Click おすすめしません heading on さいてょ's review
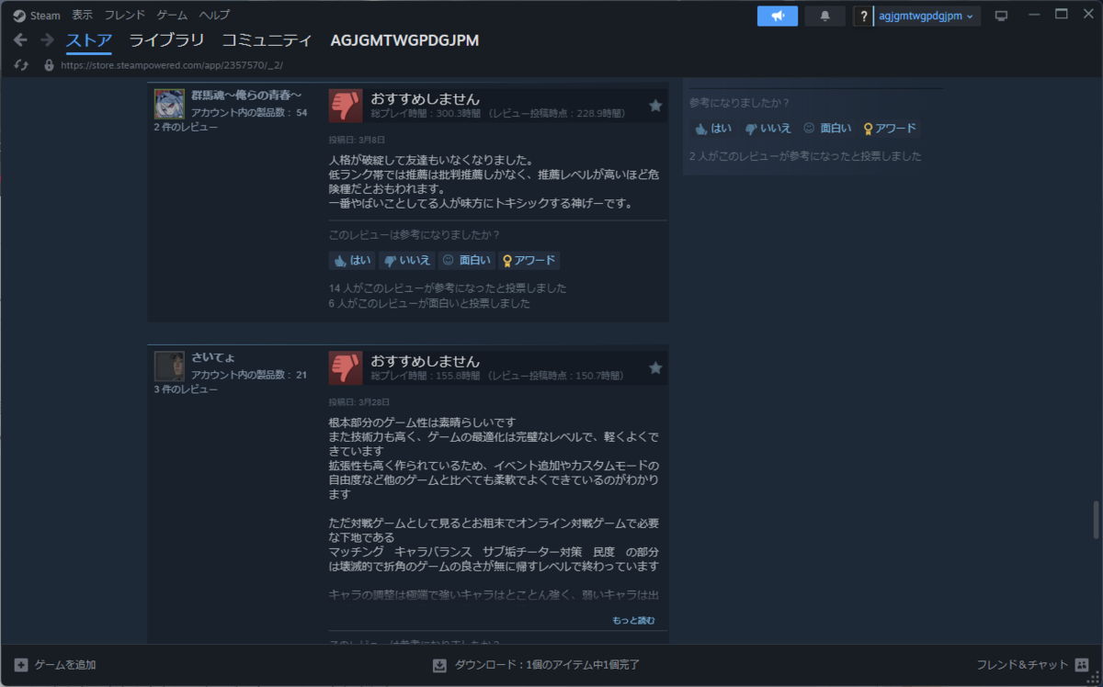Viewport: 1103px width, 687px height. click(x=425, y=361)
